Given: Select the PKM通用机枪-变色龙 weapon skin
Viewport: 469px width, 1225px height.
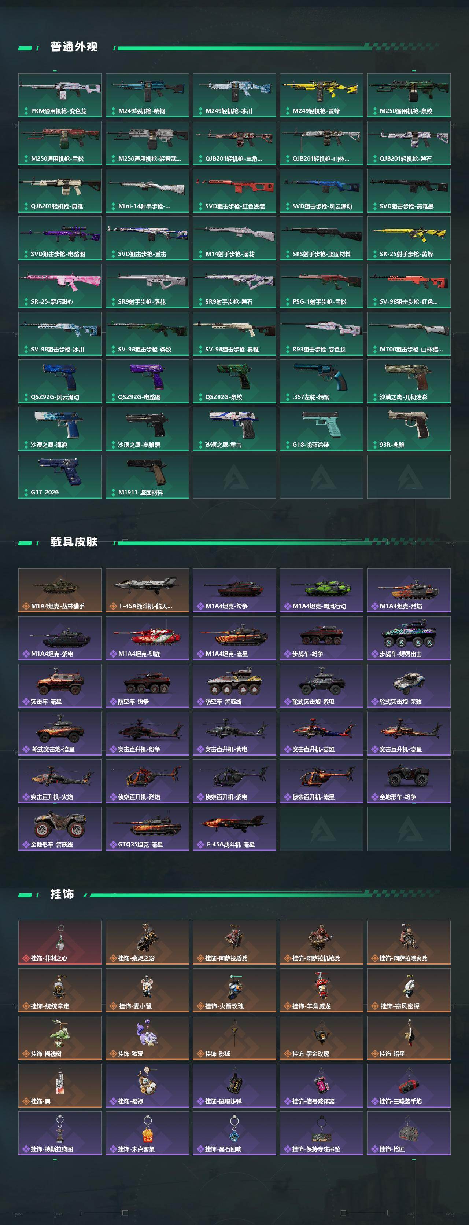Looking at the screenshot, I should [x=60, y=96].
